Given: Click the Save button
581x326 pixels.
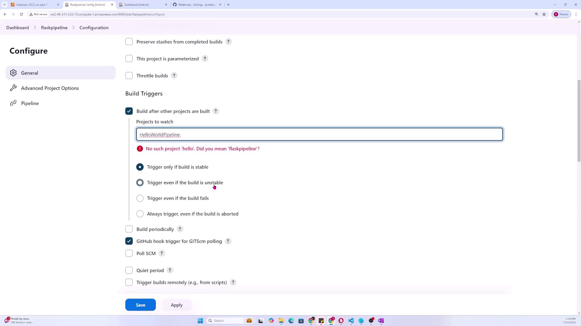Looking at the screenshot, I should (140, 305).
